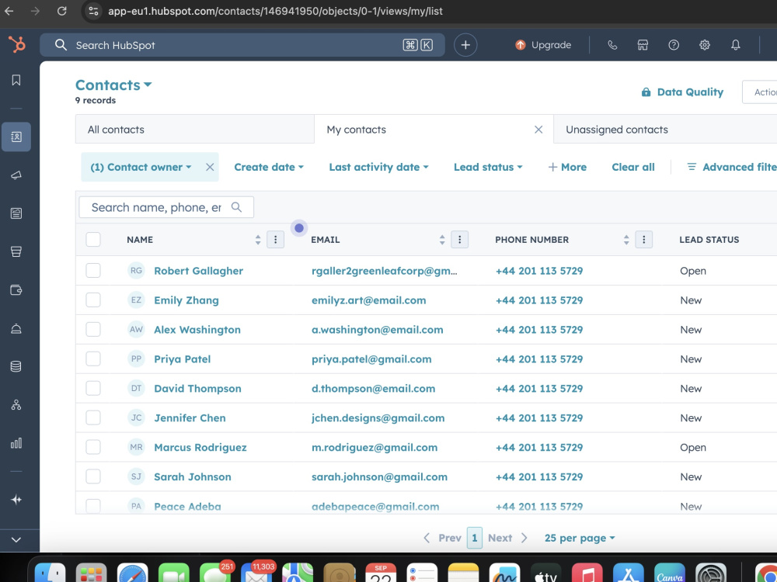Click the Upgrade button
Image resolution: width=777 pixels, height=582 pixels.
543,45
